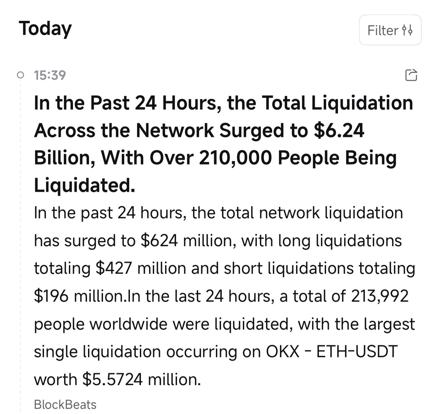Click '$196 million' short liquidations text

pos(79,296)
